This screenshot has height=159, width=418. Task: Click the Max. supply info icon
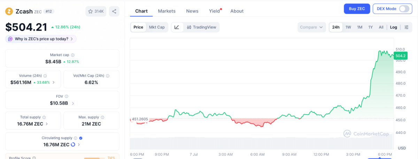pyautogui.click(x=102, y=117)
